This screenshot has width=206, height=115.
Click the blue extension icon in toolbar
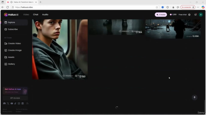[163, 7]
